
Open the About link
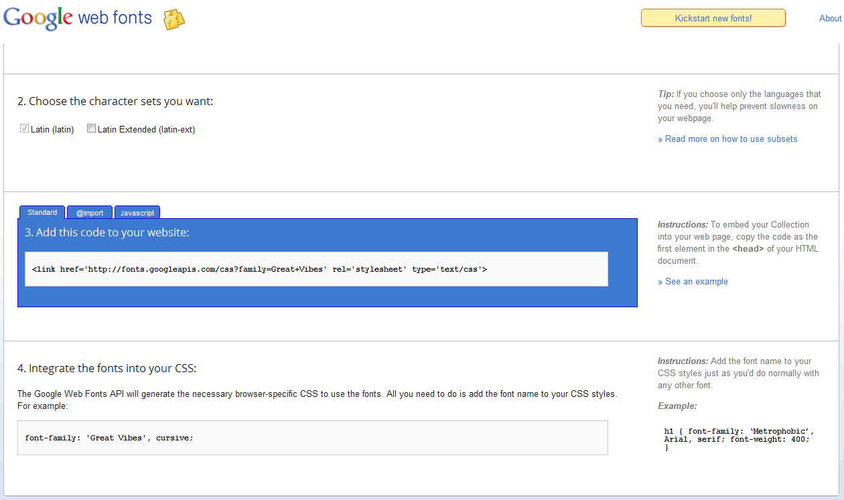(831, 18)
